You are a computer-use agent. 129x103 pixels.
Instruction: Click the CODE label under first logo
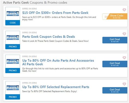(13, 23)
